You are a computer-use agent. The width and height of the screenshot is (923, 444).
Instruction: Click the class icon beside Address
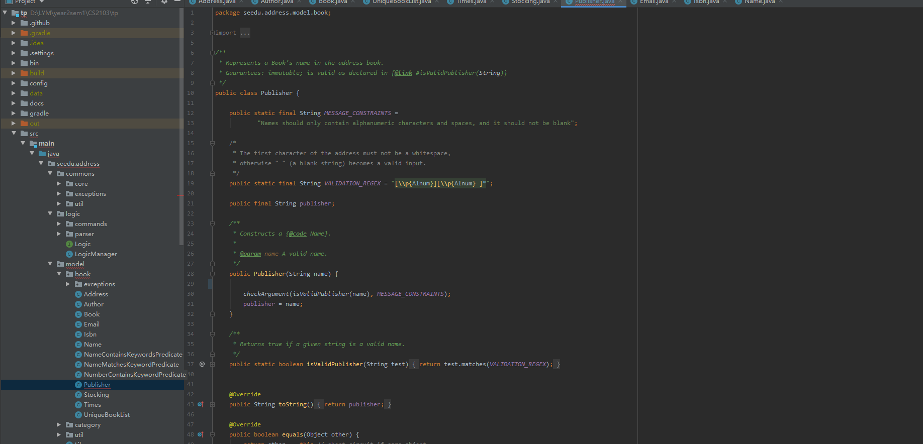pyautogui.click(x=78, y=294)
